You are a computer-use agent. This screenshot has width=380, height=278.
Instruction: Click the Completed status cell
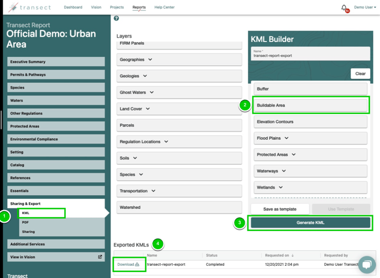[215, 264]
